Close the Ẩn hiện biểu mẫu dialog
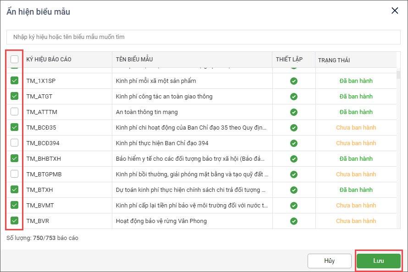Image resolution: width=408 pixels, height=272 pixels. tap(394, 11)
